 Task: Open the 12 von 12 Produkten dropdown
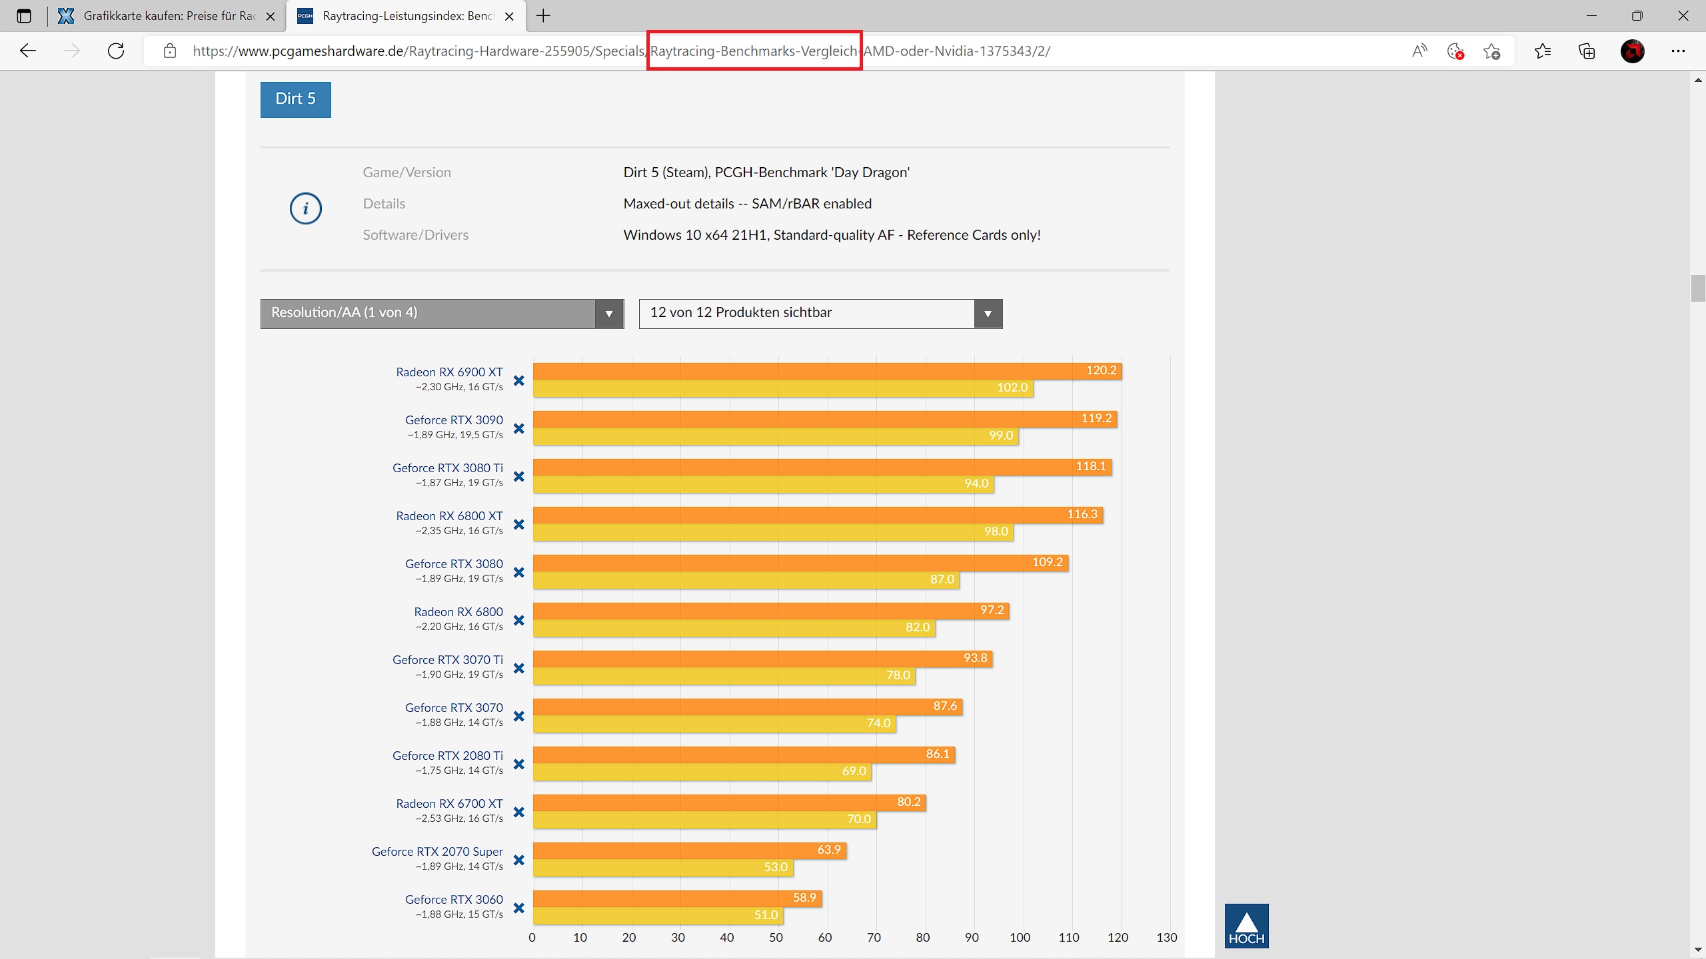pyautogui.click(x=820, y=313)
